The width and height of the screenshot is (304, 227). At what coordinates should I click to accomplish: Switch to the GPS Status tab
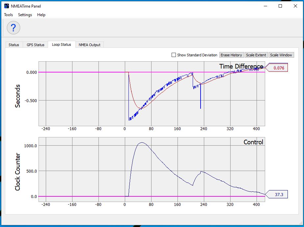[x=36, y=45]
